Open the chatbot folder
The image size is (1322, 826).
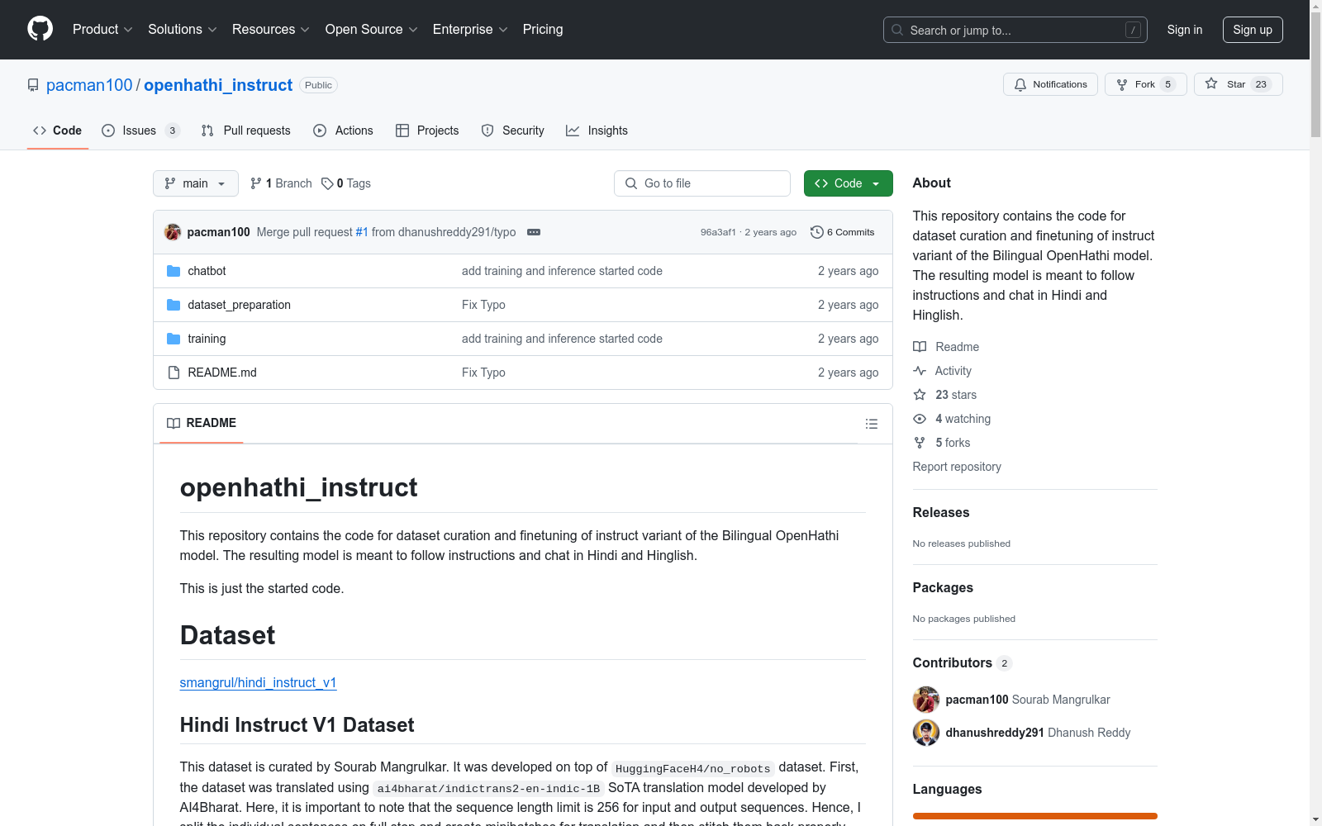pyautogui.click(x=207, y=271)
